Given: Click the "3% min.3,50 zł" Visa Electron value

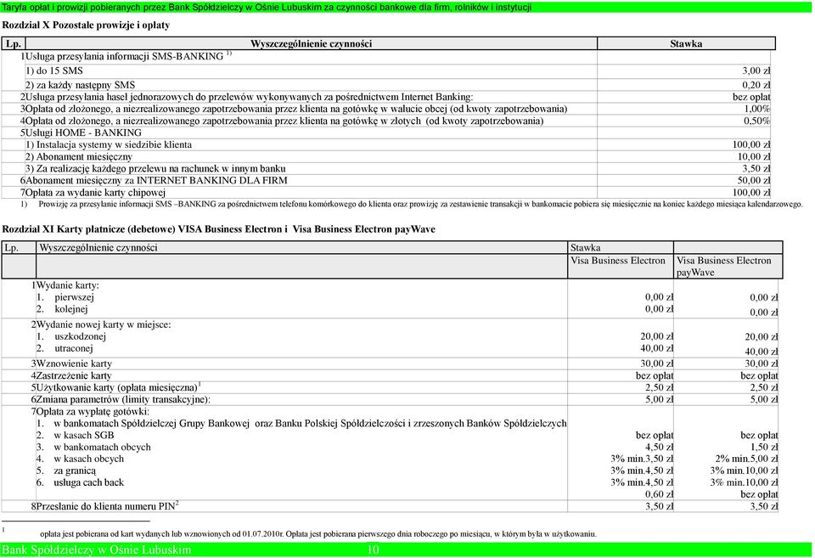Looking at the screenshot, I should coord(642,459).
